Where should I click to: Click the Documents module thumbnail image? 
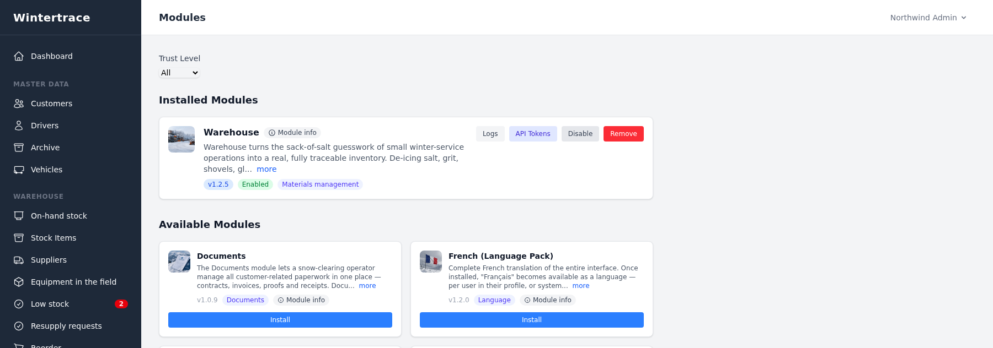coord(179,262)
